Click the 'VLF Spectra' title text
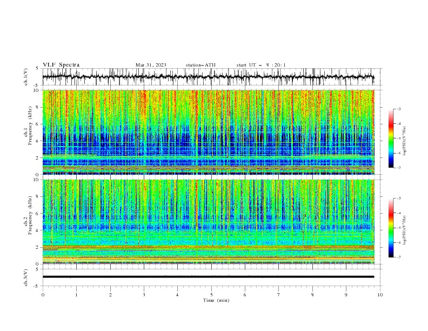 [61, 65]
